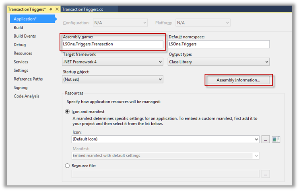This screenshot has height=191, width=299.
Task: Focus the Default namespace field
Action: [x=219, y=44]
